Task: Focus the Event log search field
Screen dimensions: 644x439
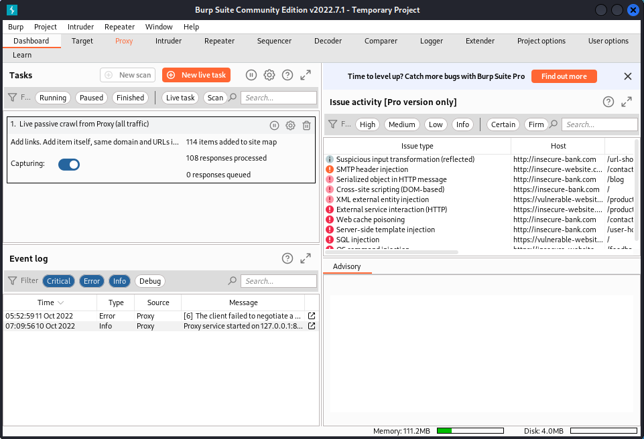Action: point(279,281)
